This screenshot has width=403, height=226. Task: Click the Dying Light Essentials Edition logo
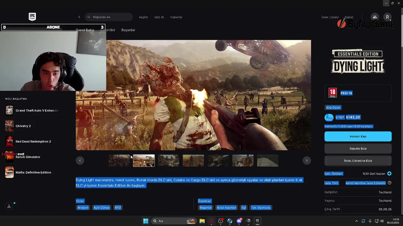point(358,62)
